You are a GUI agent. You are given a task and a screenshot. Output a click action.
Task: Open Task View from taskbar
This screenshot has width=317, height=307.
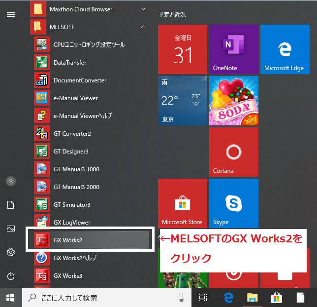click(x=203, y=298)
